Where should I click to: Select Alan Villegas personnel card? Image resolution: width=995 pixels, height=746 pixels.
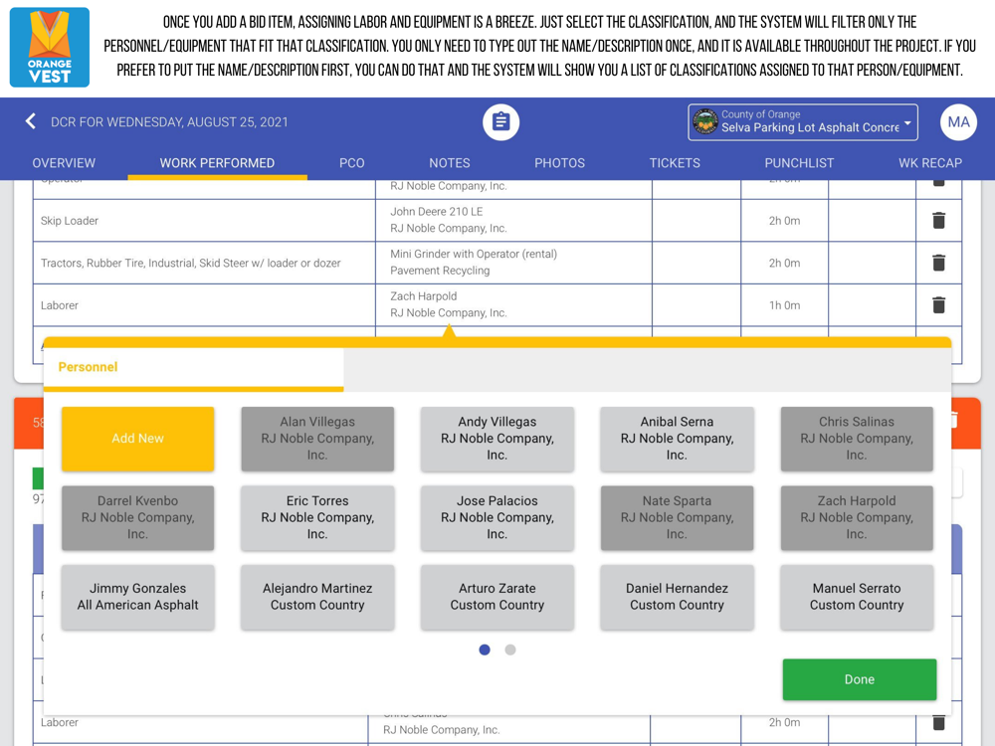click(x=317, y=439)
